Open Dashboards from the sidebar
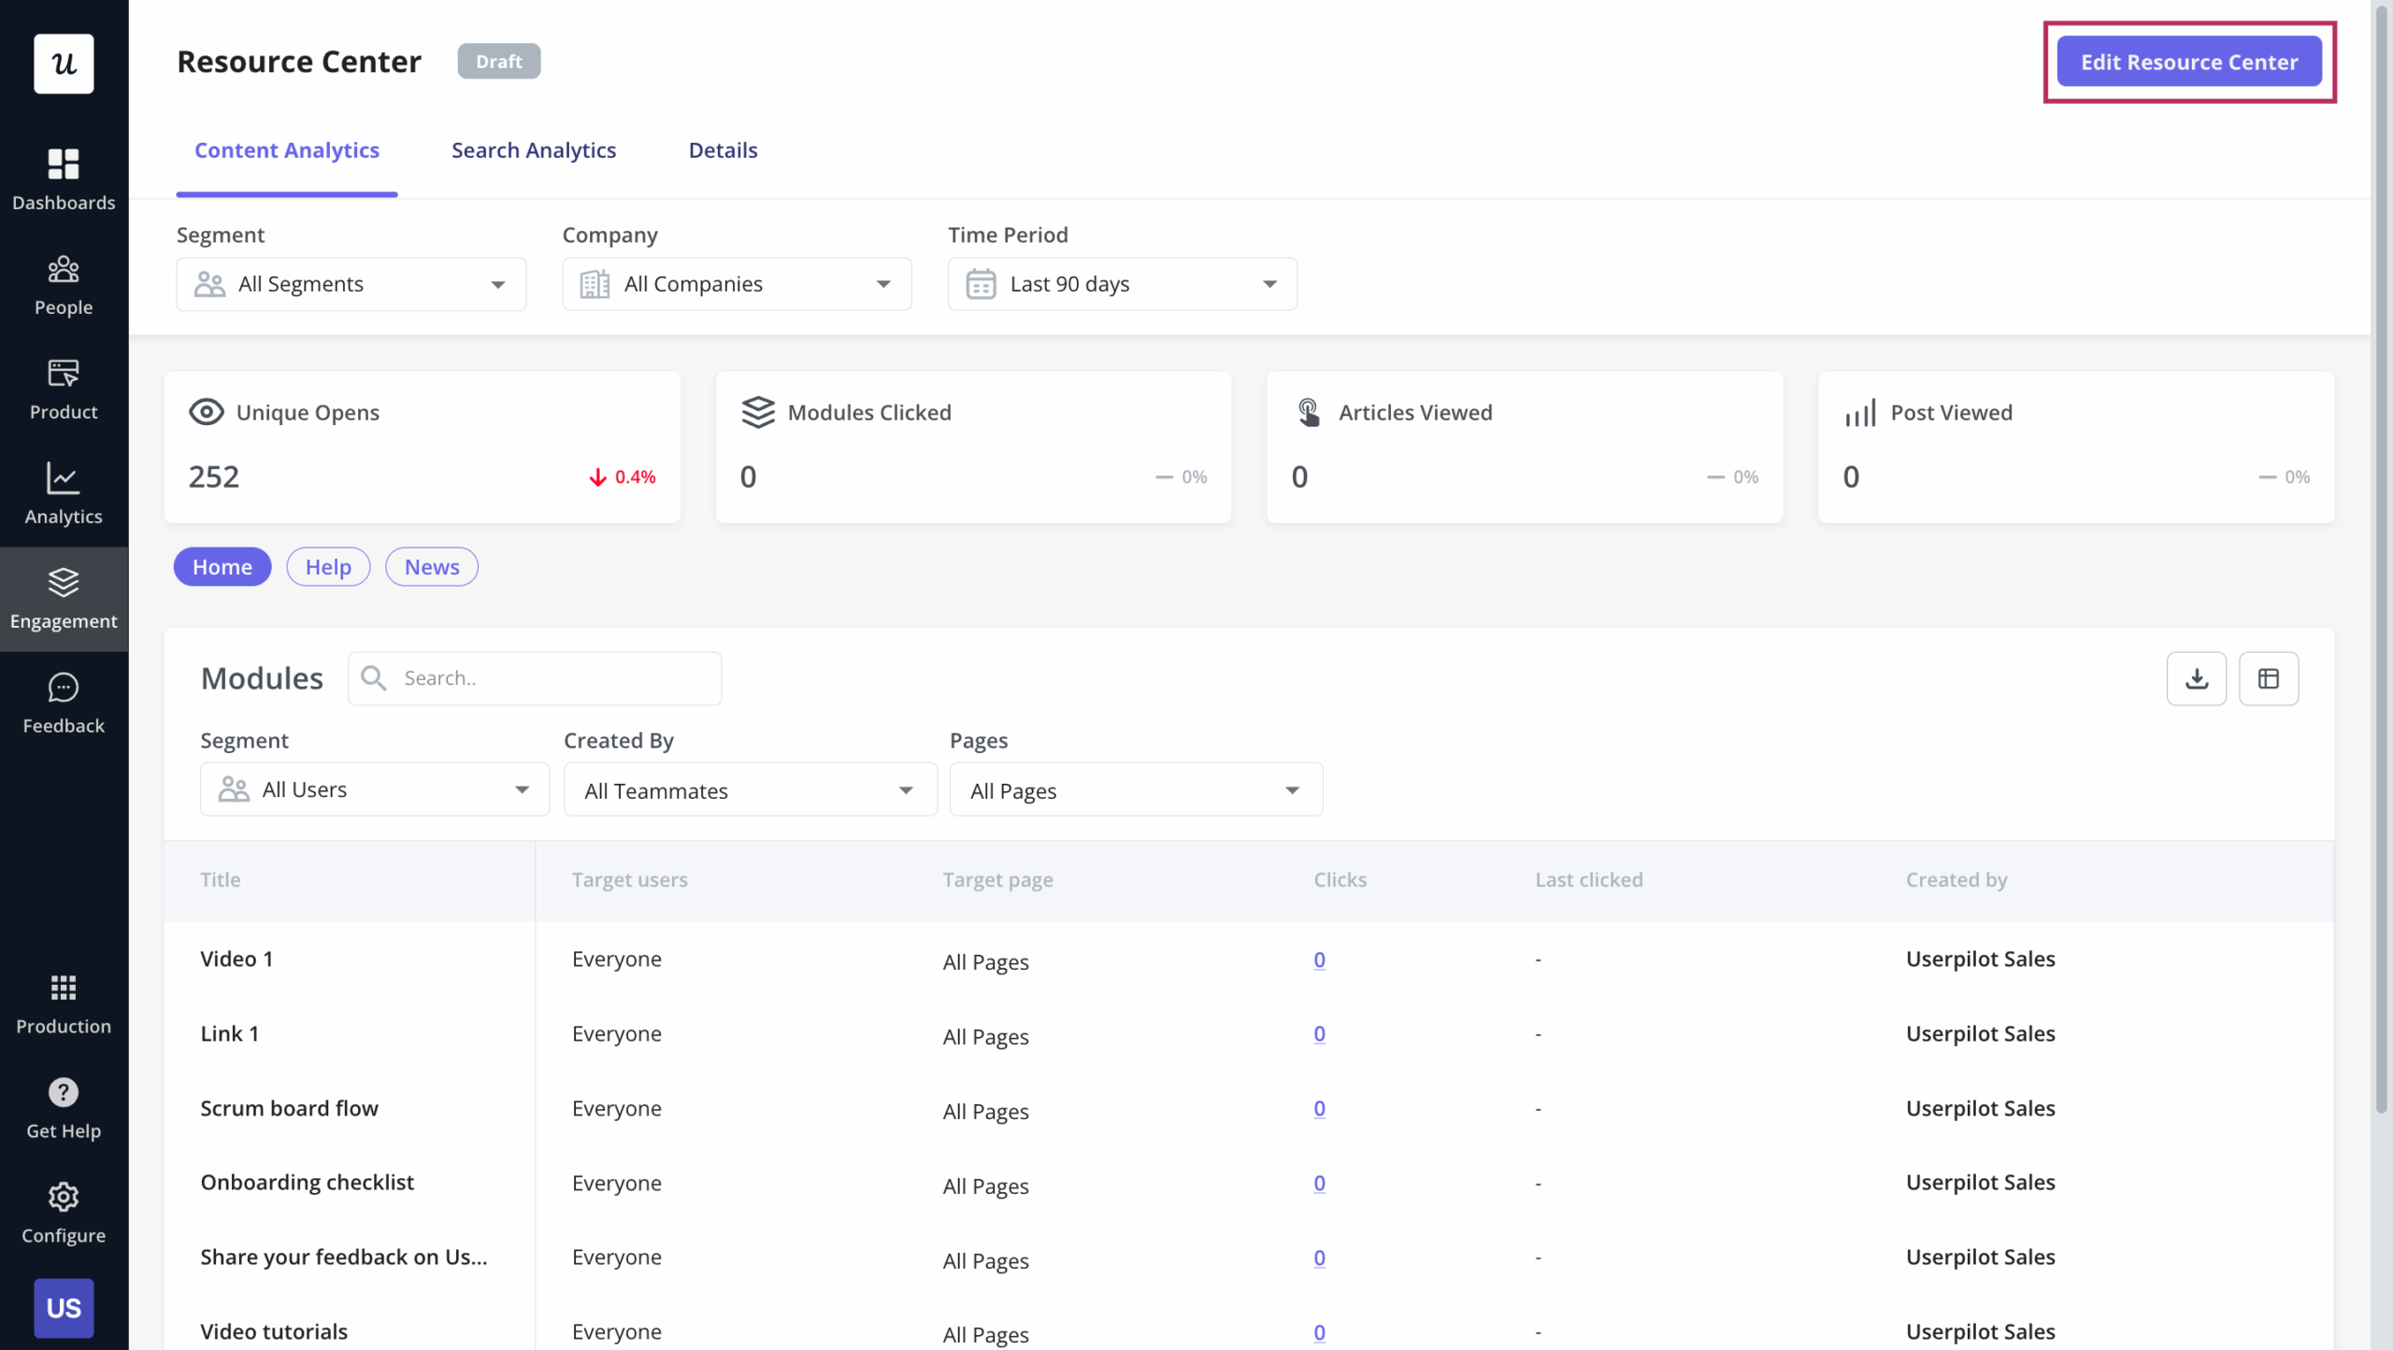Image resolution: width=2393 pixels, height=1350 pixels. 64,179
